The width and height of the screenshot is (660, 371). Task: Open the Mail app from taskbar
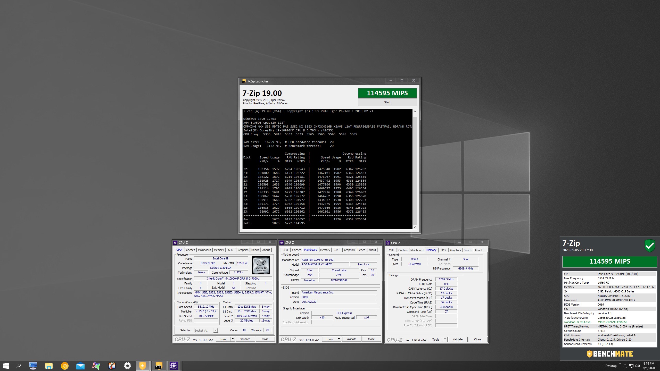point(80,366)
